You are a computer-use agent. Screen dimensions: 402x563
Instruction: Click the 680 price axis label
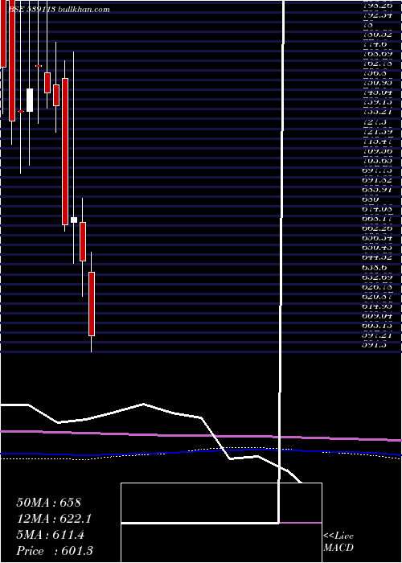click(x=370, y=199)
